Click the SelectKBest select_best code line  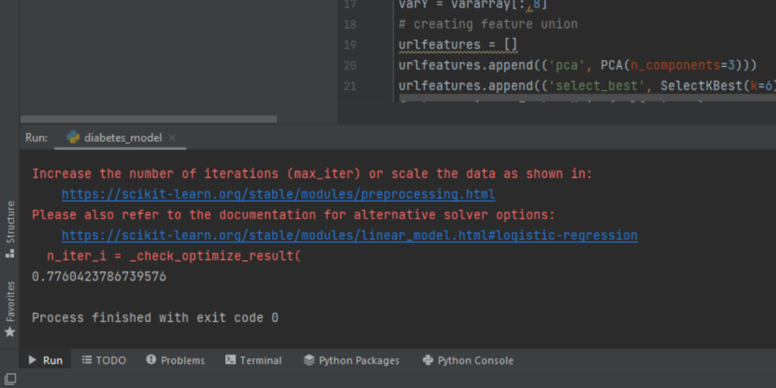(587, 86)
